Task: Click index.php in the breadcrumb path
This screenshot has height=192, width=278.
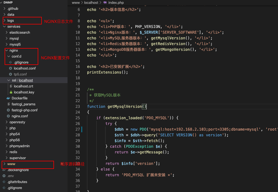Action: (116, 2)
